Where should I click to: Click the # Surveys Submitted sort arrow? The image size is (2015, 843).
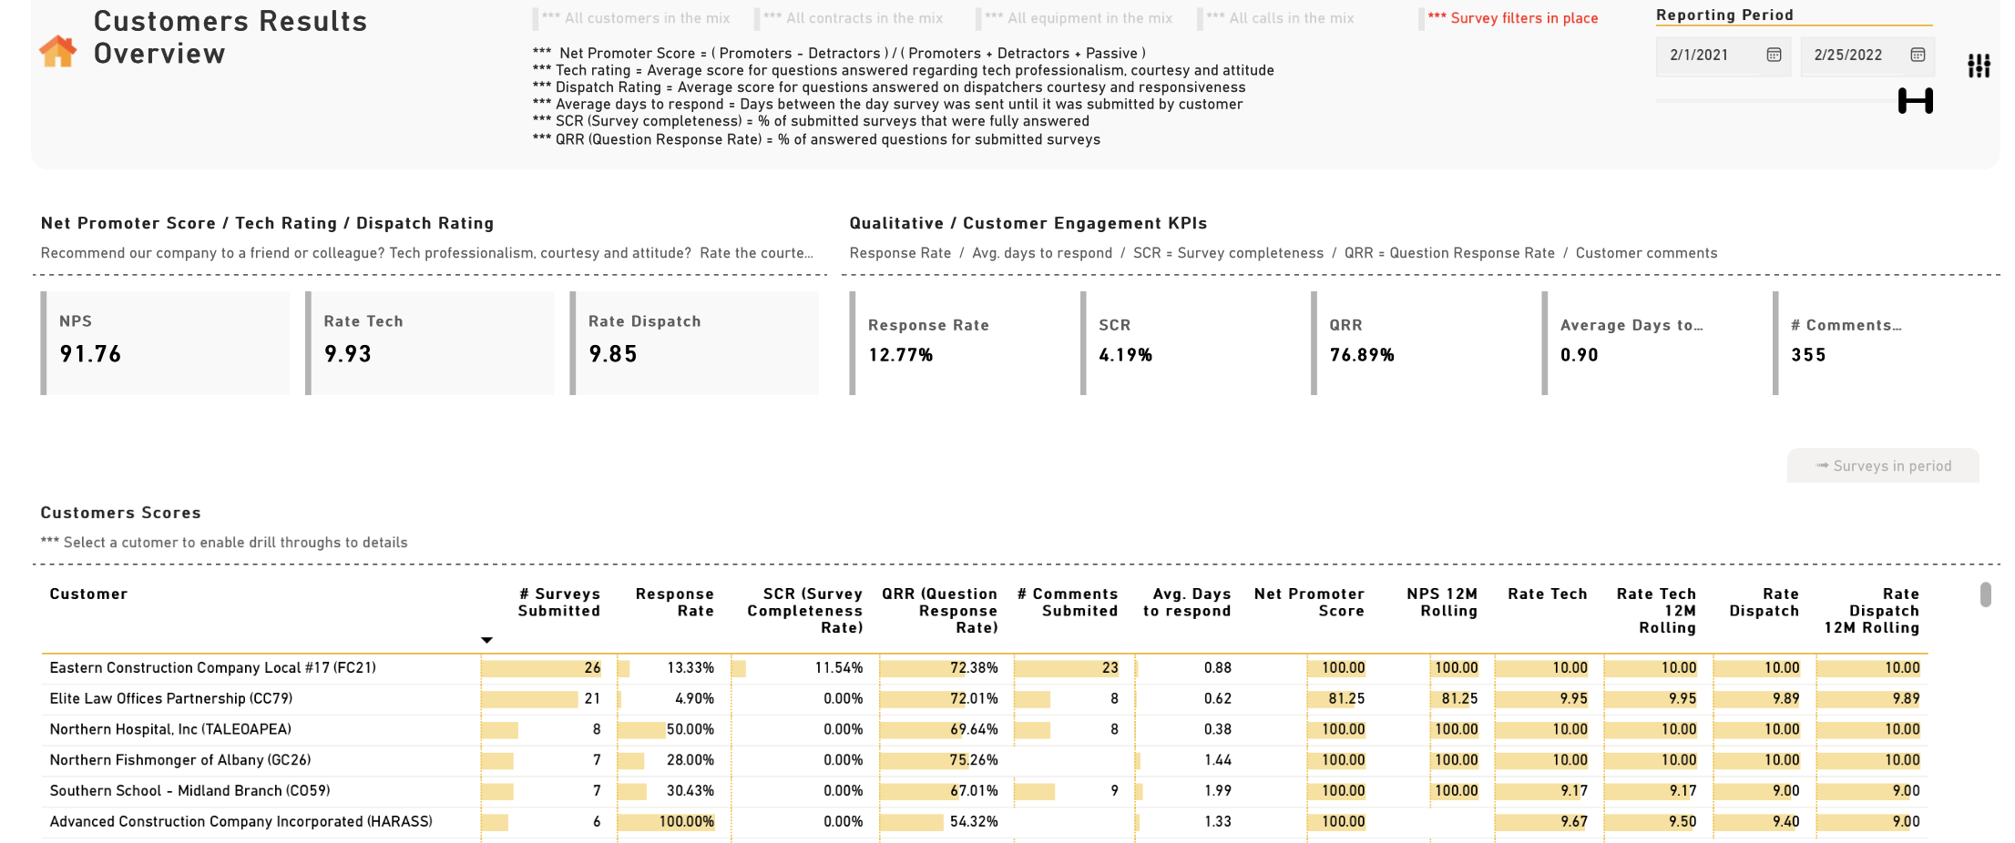486,640
